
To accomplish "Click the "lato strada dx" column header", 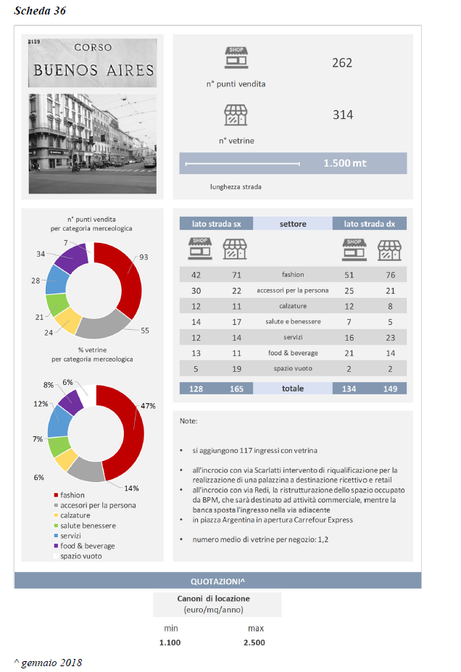I will (369, 223).
